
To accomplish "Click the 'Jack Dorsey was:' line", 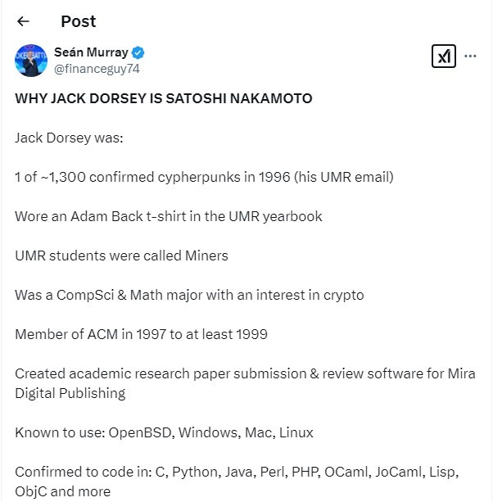I will tap(69, 138).
